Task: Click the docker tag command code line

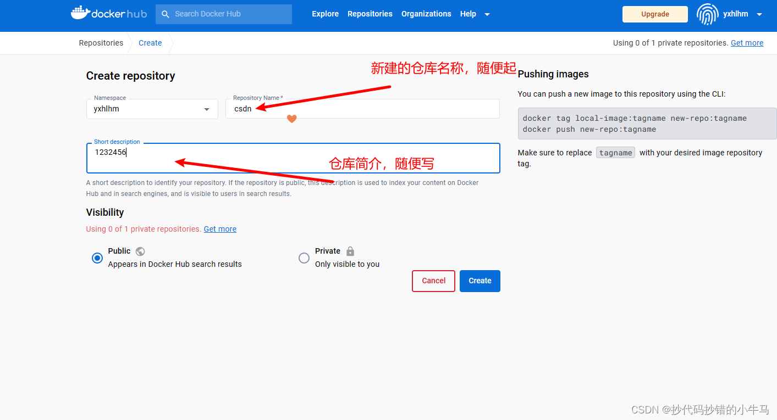Action: [635, 118]
